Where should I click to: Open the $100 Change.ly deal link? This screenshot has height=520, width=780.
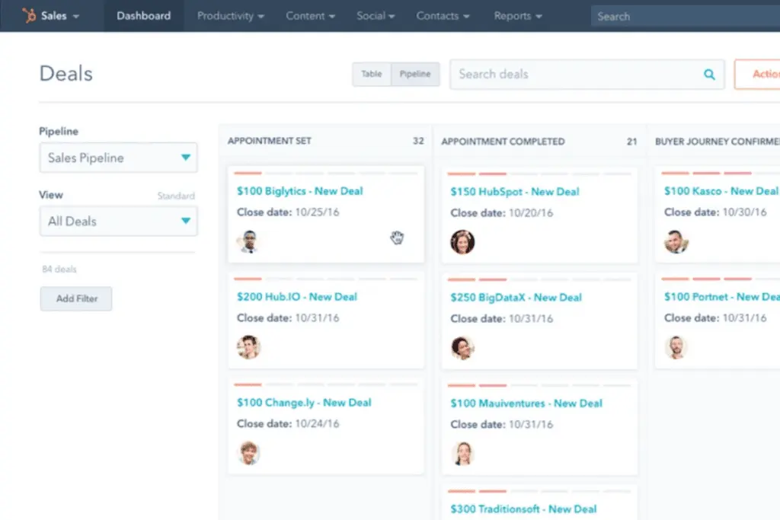point(304,403)
